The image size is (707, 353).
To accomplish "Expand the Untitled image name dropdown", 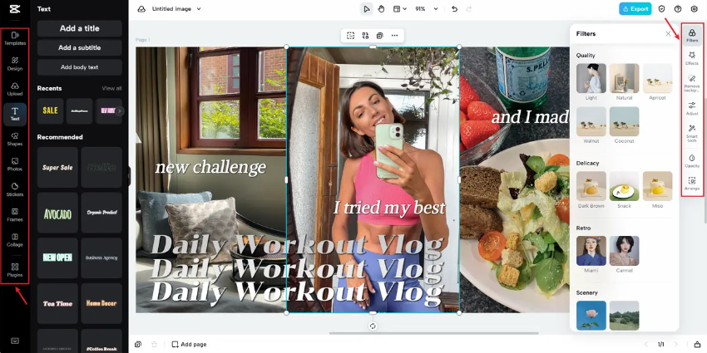I will tap(199, 9).
